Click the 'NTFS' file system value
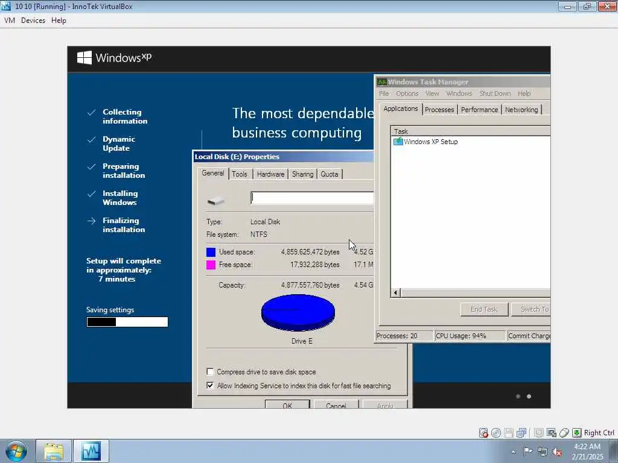The width and height of the screenshot is (618, 463). coord(259,235)
